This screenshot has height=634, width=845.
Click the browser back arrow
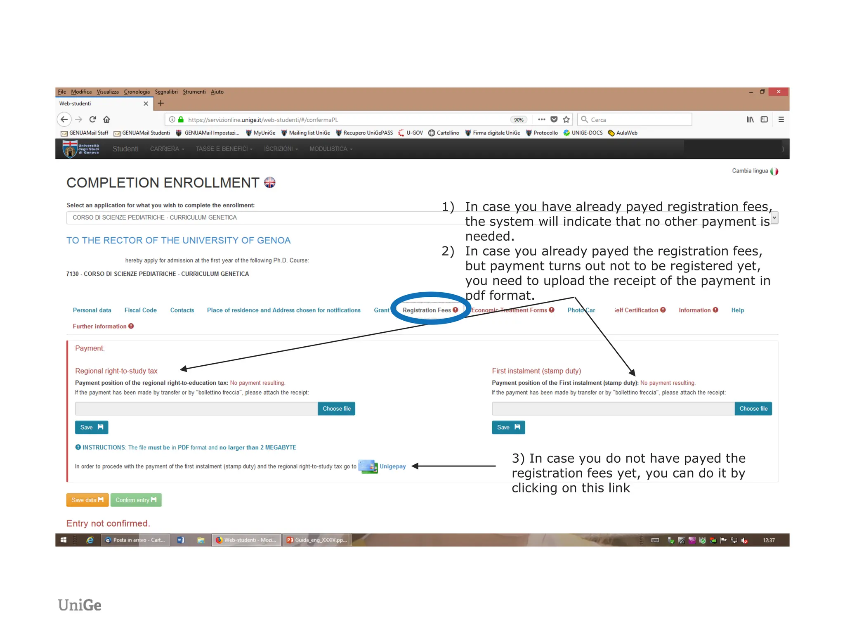64,120
